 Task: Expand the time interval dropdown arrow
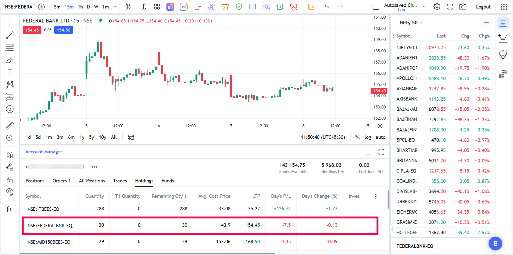115,7
